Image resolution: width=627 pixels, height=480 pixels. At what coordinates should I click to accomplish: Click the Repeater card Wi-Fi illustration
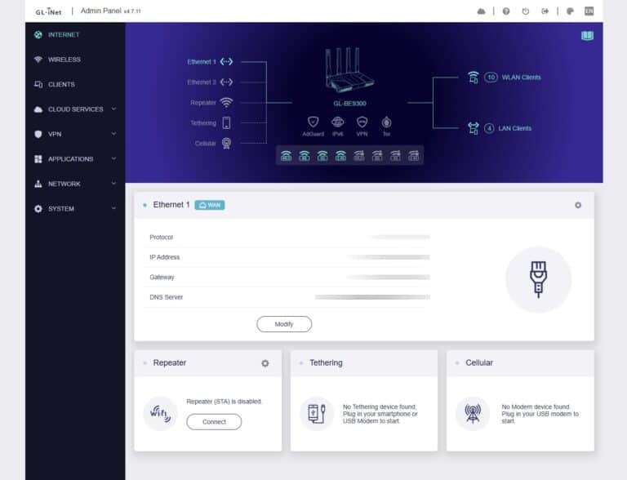160,414
